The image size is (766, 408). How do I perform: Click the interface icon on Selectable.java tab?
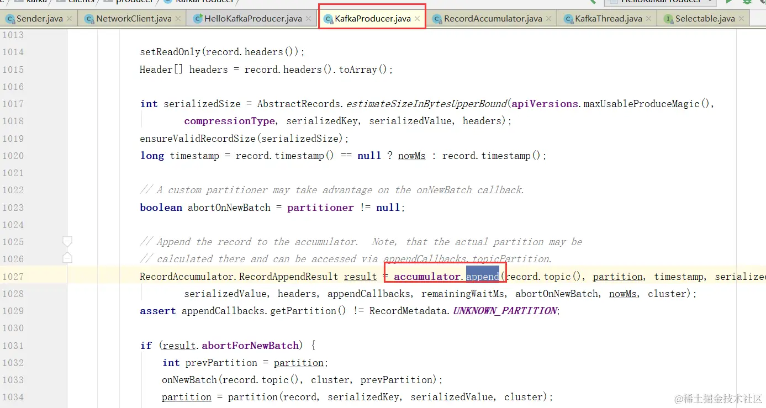point(668,19)
